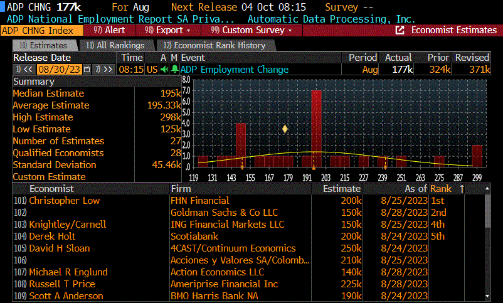Click the Alert button

pyautogui.click(x=109, y=30)
